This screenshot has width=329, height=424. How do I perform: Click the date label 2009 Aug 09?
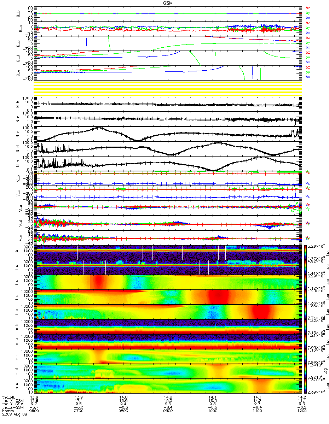click(15, 414)
